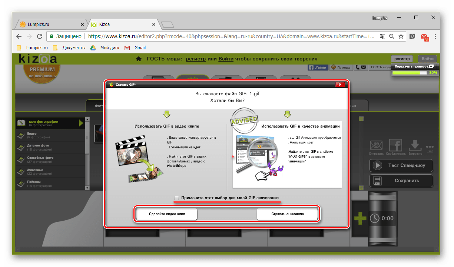Enable the apply choice for GIF downloads checkbox
Screen dimensions: 454x267
pyautogui.click(x=177, y=198)
